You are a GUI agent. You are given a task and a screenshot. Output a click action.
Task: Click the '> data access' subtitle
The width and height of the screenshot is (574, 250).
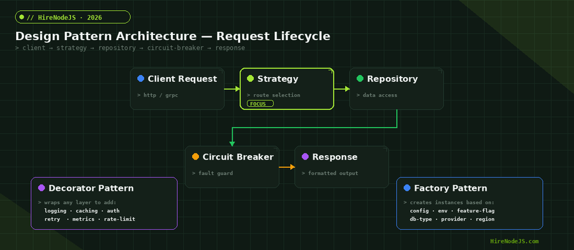click(x=377, y=95)
